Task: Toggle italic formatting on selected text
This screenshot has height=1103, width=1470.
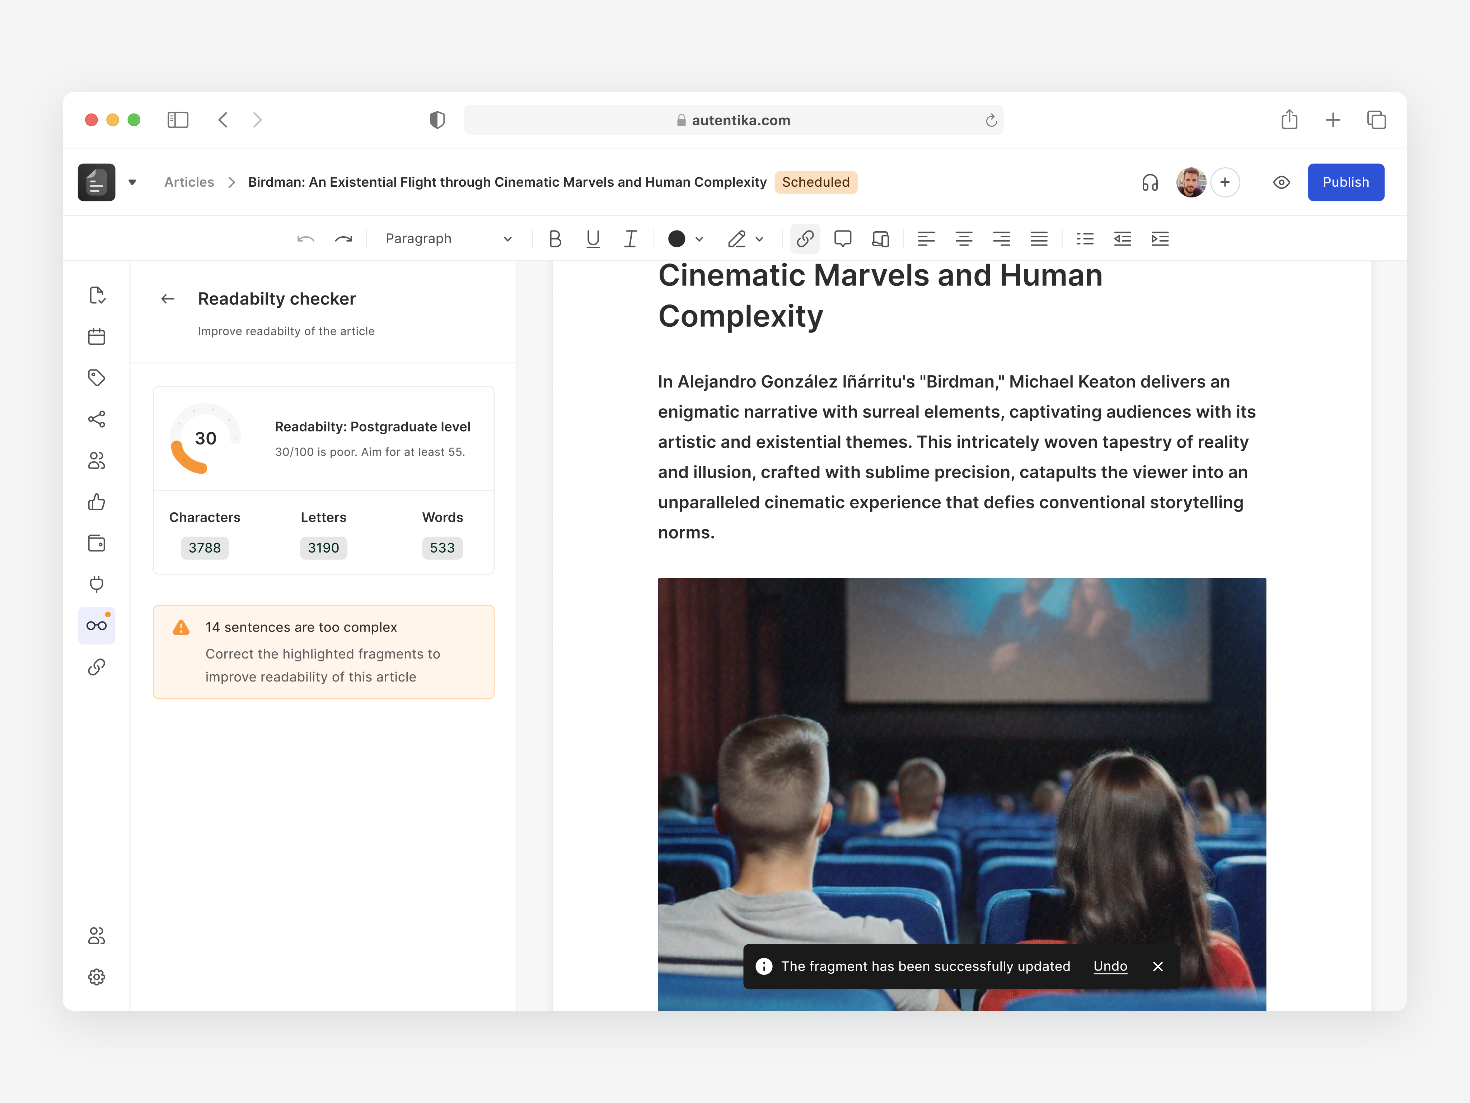Action: pyautogui.click(x=630, y=239)
